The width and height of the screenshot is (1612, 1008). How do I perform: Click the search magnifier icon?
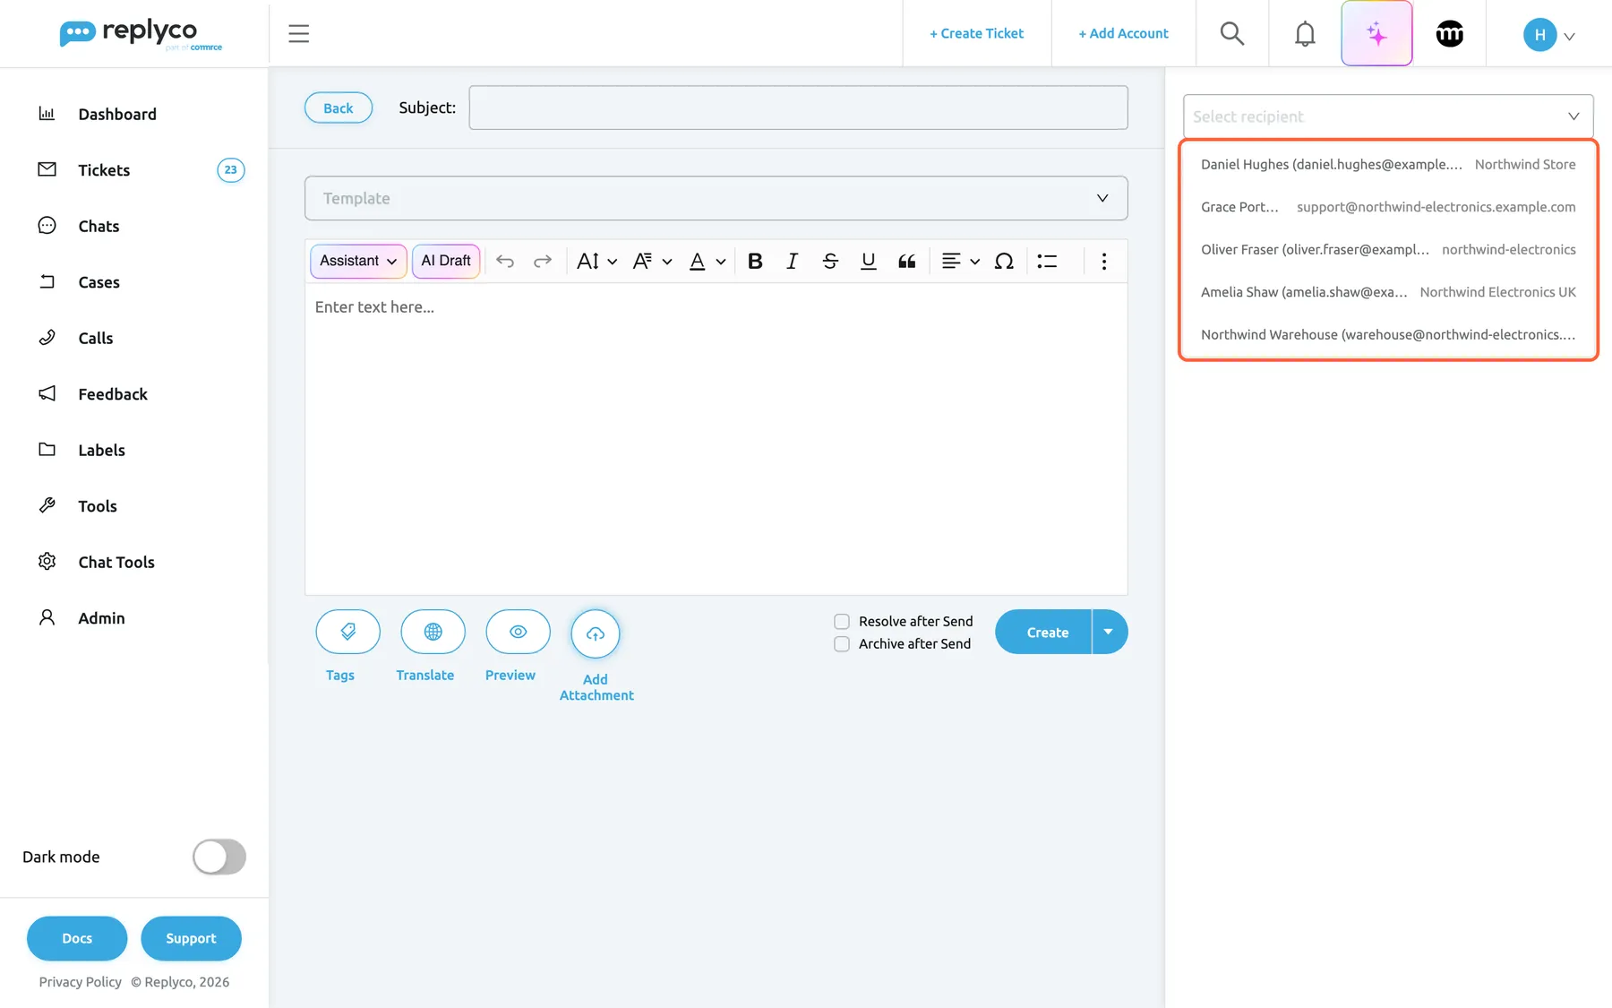click(x=1232, y=34)
